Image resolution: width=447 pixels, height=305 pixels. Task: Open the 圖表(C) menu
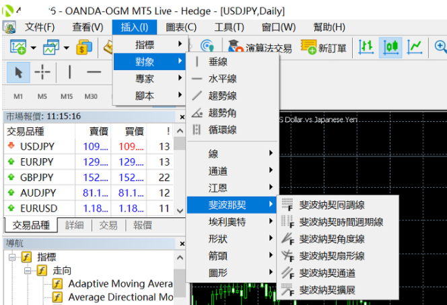coord(181,28)
